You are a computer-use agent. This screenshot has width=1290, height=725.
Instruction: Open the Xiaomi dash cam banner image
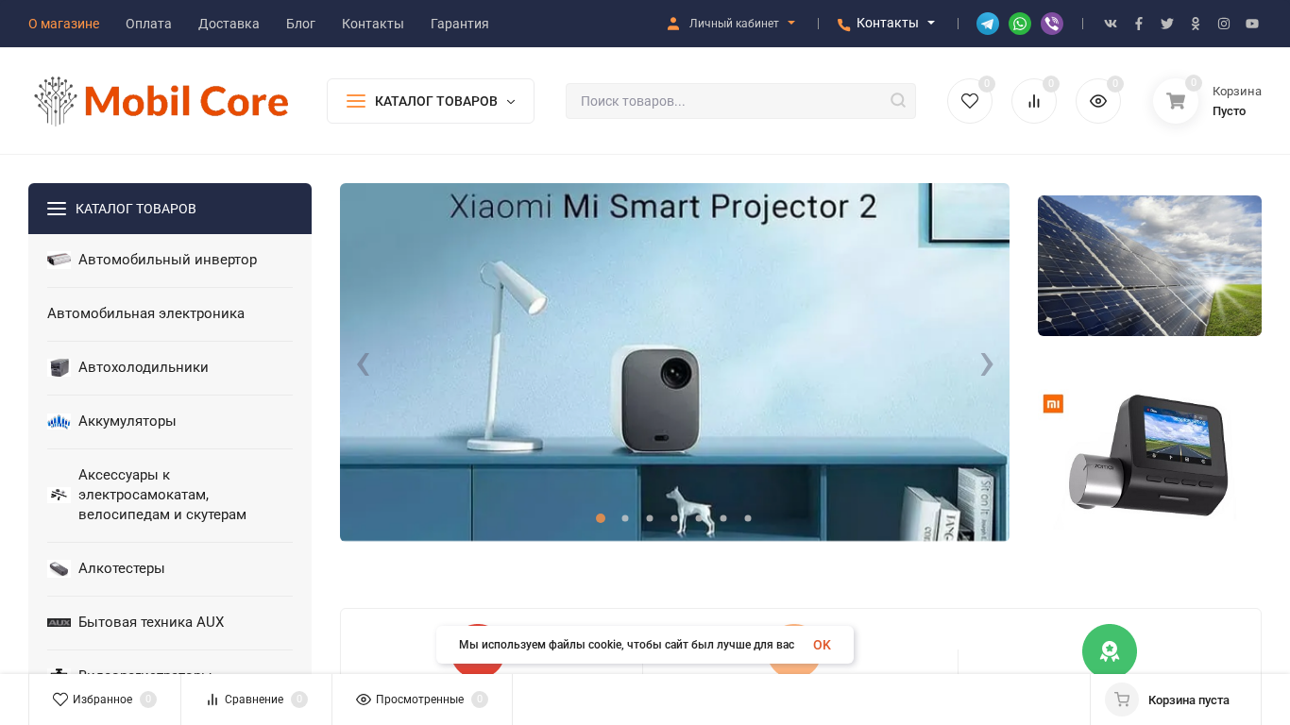1149,458
